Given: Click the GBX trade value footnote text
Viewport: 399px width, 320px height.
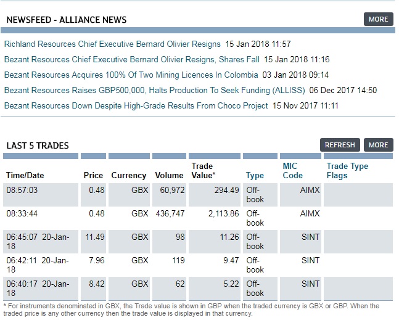Looking at the screenshot, I should point(191,310).
